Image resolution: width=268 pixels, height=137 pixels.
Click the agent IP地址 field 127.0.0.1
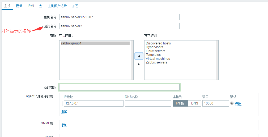pyautogui.click(x=93, y=103)
